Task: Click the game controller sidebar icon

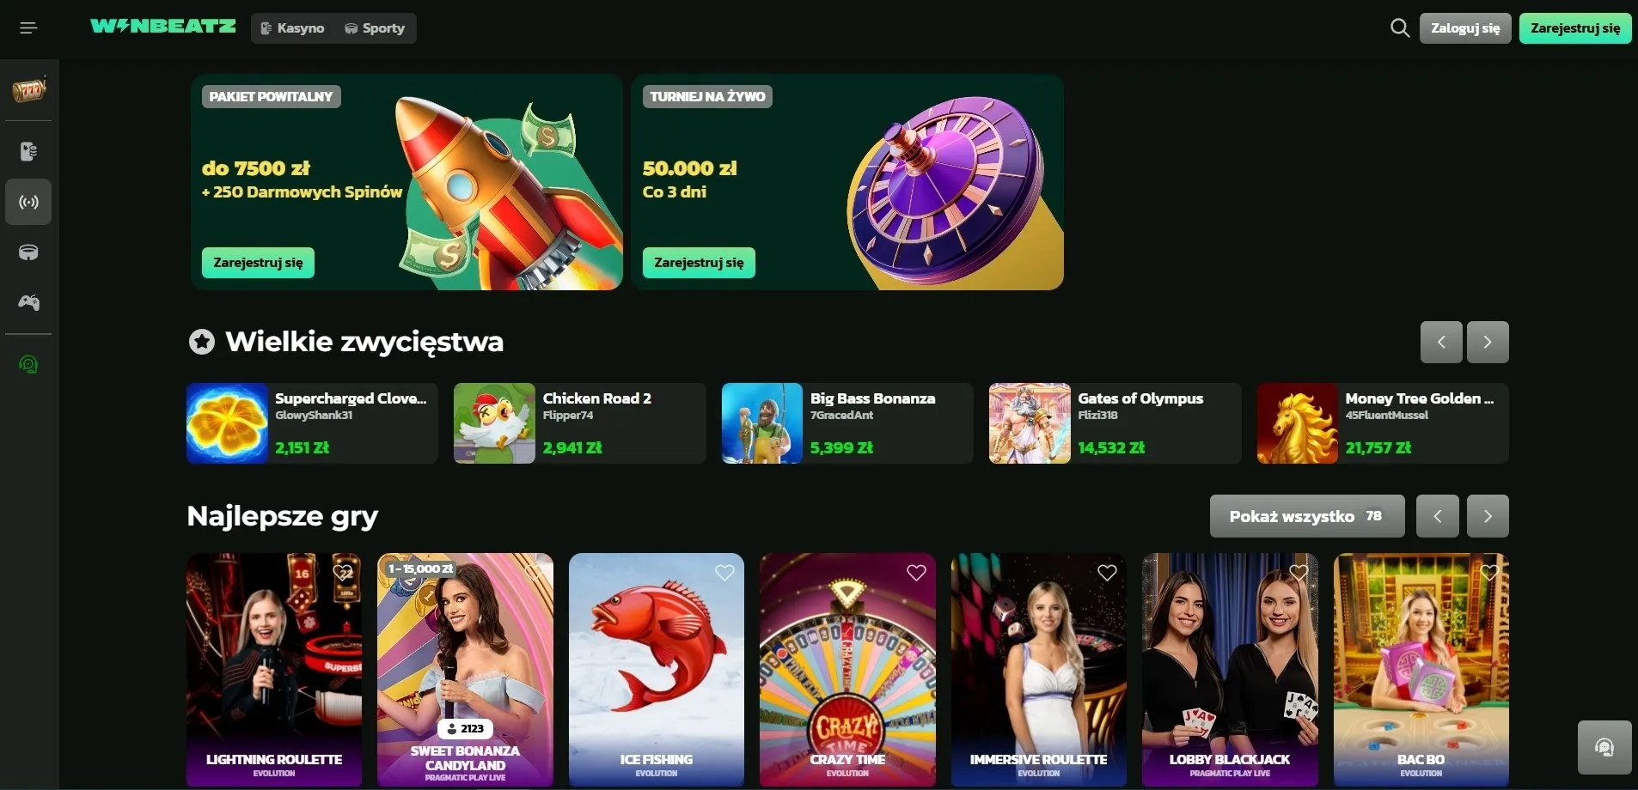Action: pos(28,302)
